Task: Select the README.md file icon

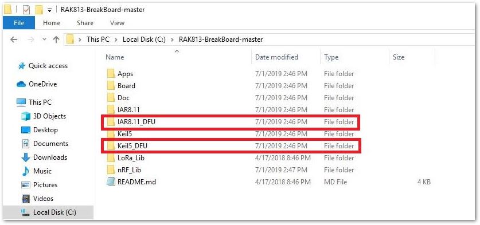Action: tap(110, 182)
